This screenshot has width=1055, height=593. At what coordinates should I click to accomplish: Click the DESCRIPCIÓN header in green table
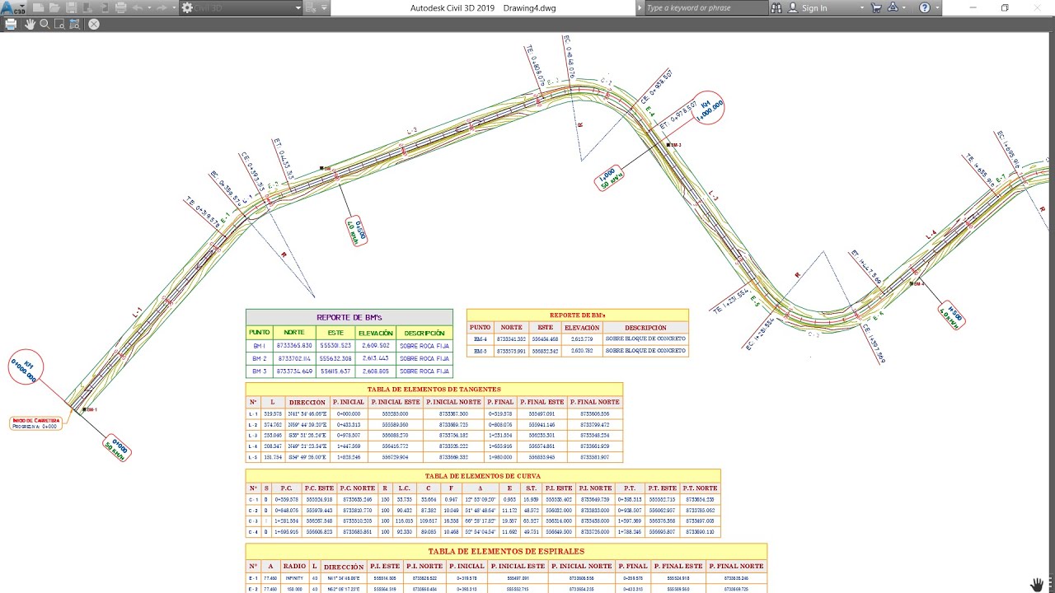424,333
